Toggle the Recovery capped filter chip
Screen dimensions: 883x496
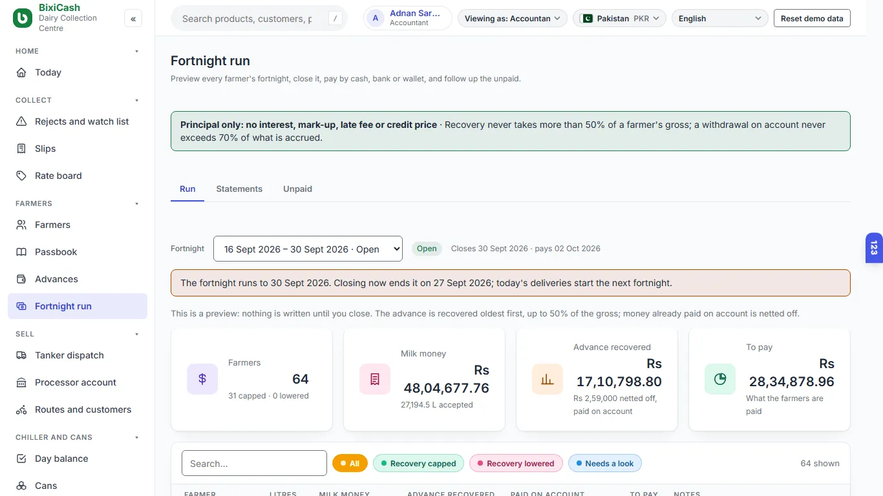pyautogui.click(x=418, y=463)
